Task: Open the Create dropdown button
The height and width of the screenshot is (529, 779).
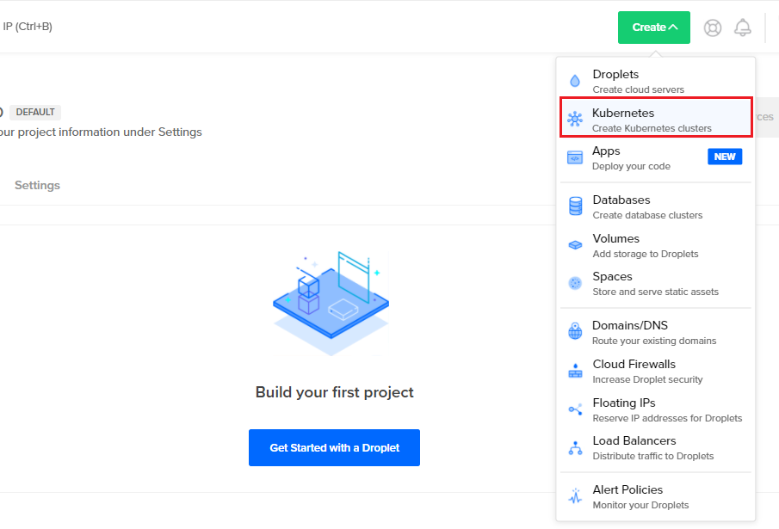Action: [x=654, y=28]
